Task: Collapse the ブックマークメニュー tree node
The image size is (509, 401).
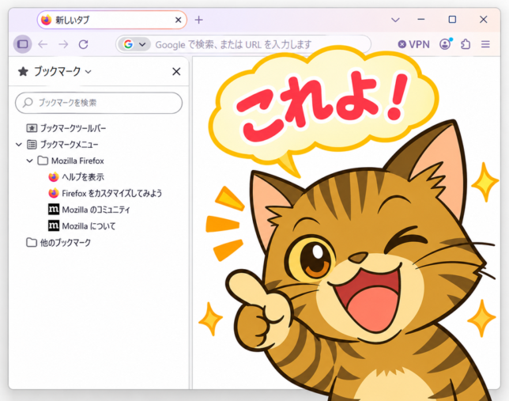Action: 19,144
